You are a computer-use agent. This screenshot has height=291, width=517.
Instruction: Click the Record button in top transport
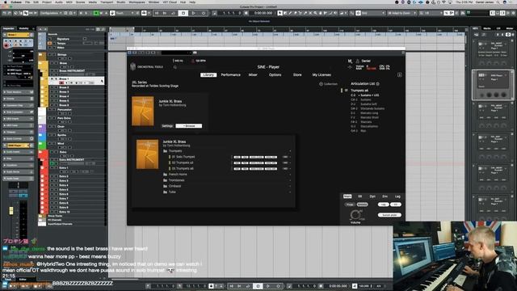pyautogui.click(x=204, y=13)
